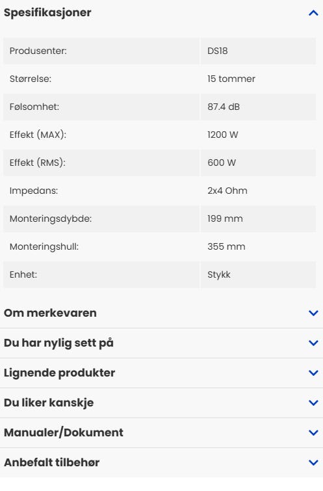Screen dimensions: 323x491
Task: Collapse the Spesifikasjoner section chevron
Action: coord(313,13)
